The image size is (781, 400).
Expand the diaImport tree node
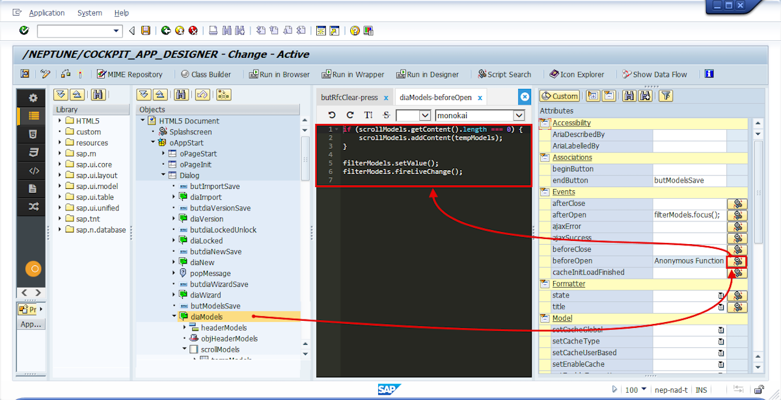pyautogui.click(x=174, y=197)
